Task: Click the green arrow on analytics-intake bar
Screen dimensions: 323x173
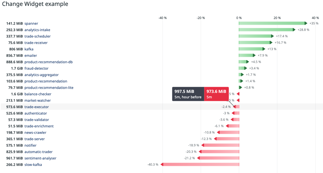Action: 294,30
